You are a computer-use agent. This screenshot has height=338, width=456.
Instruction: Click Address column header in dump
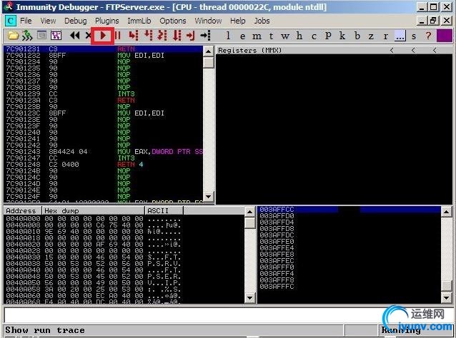[x=23, y=210]
